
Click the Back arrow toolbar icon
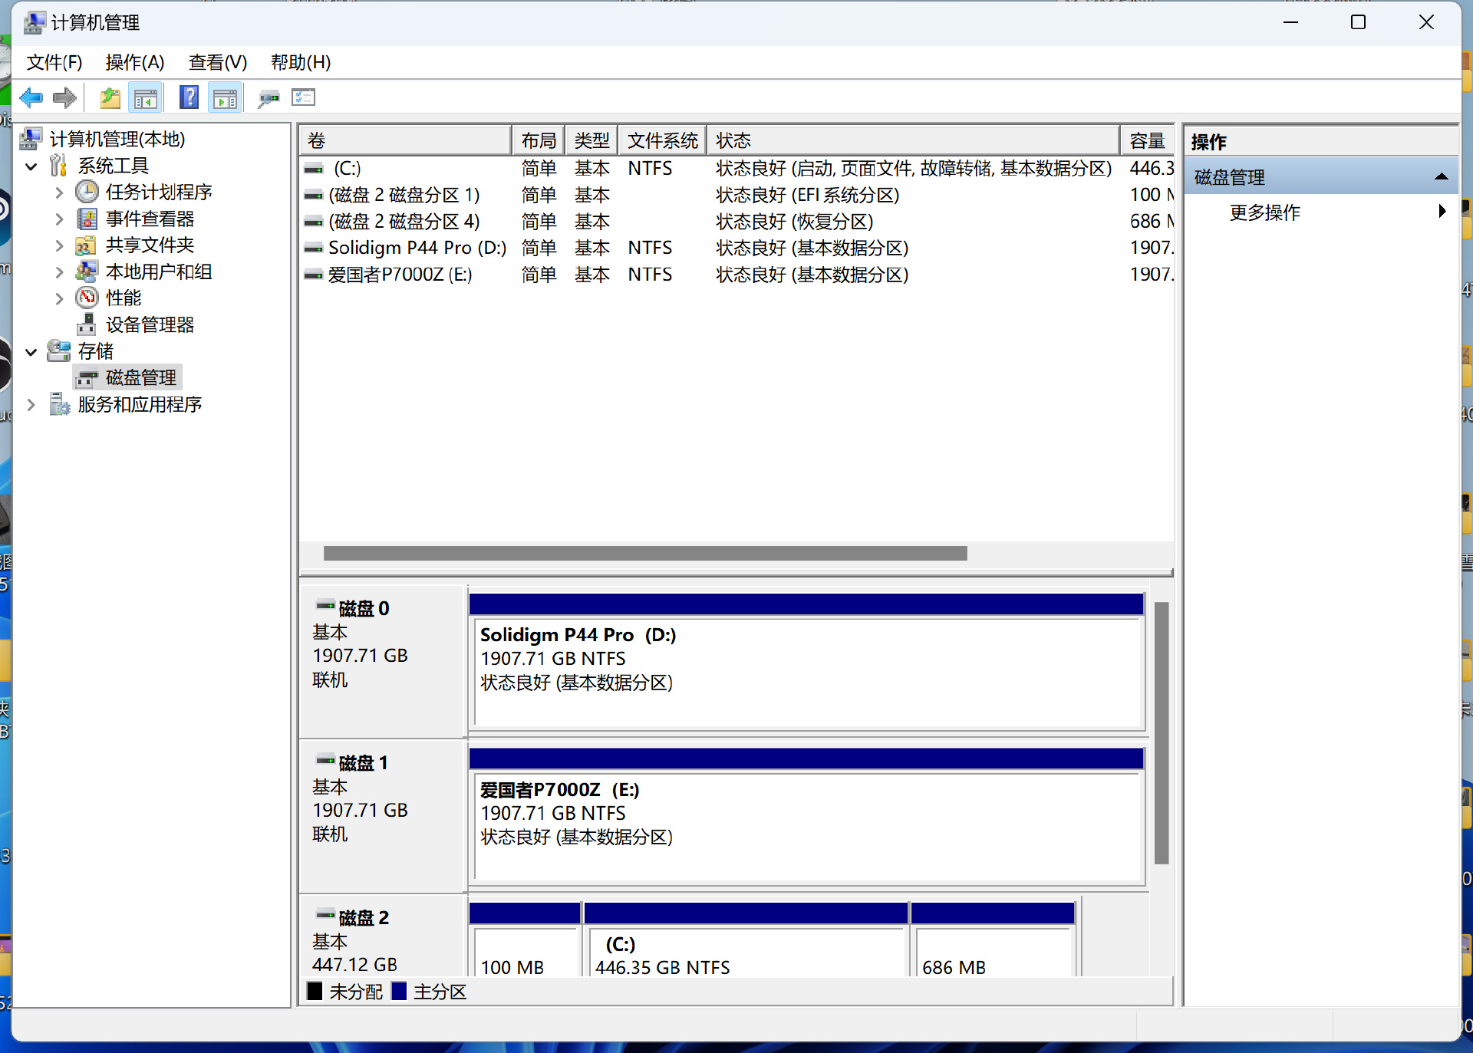tap(31, 97)
